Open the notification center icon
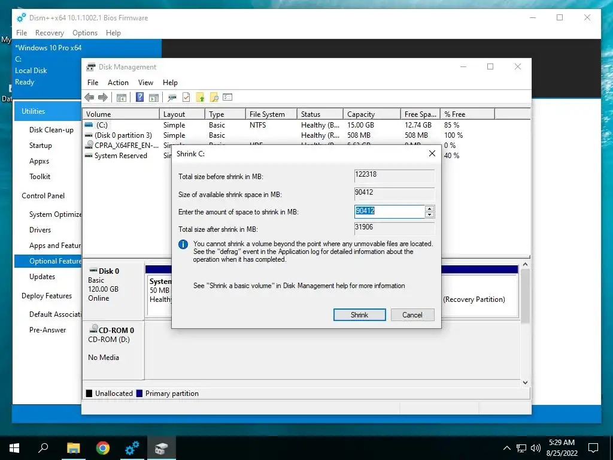 pyautogui.click(x=593, y=448)
